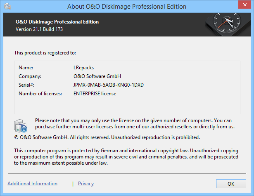
Task: Click the serial number JPMX-0MAB-5AQB-KNG0-1DXD
Action: (x=108, y=85)
